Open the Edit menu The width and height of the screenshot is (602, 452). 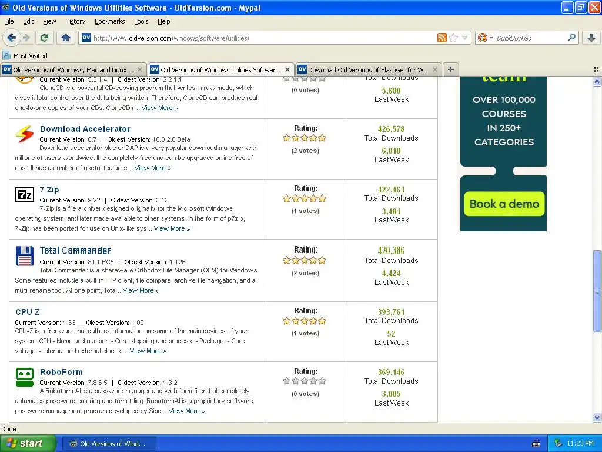pos(28,21)
